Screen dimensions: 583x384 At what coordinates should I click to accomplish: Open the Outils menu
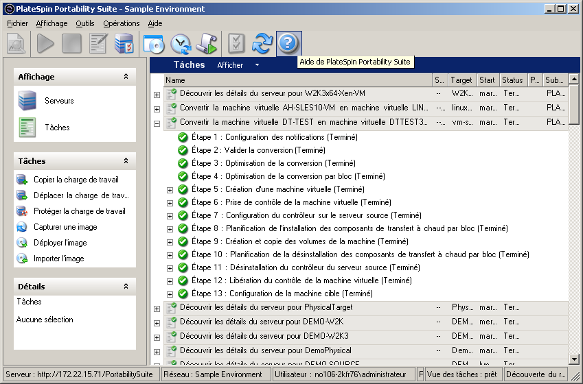click(x=85, y=23)
